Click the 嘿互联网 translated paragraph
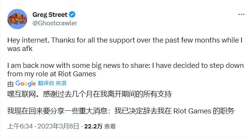Viewport: 252px width, 138px height. point(89,94)
